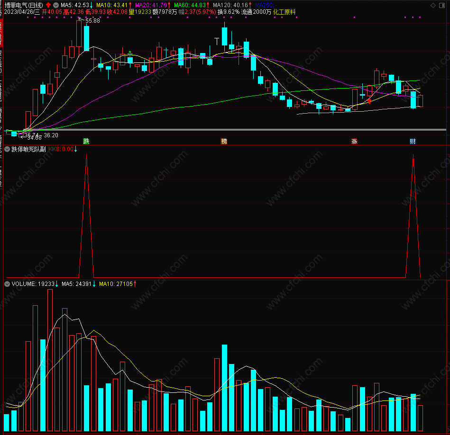
Task: Click the 36.20 price label
Action: click(51, 135)
